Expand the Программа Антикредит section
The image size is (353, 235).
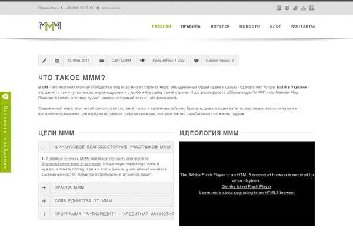tap(106, 214)
